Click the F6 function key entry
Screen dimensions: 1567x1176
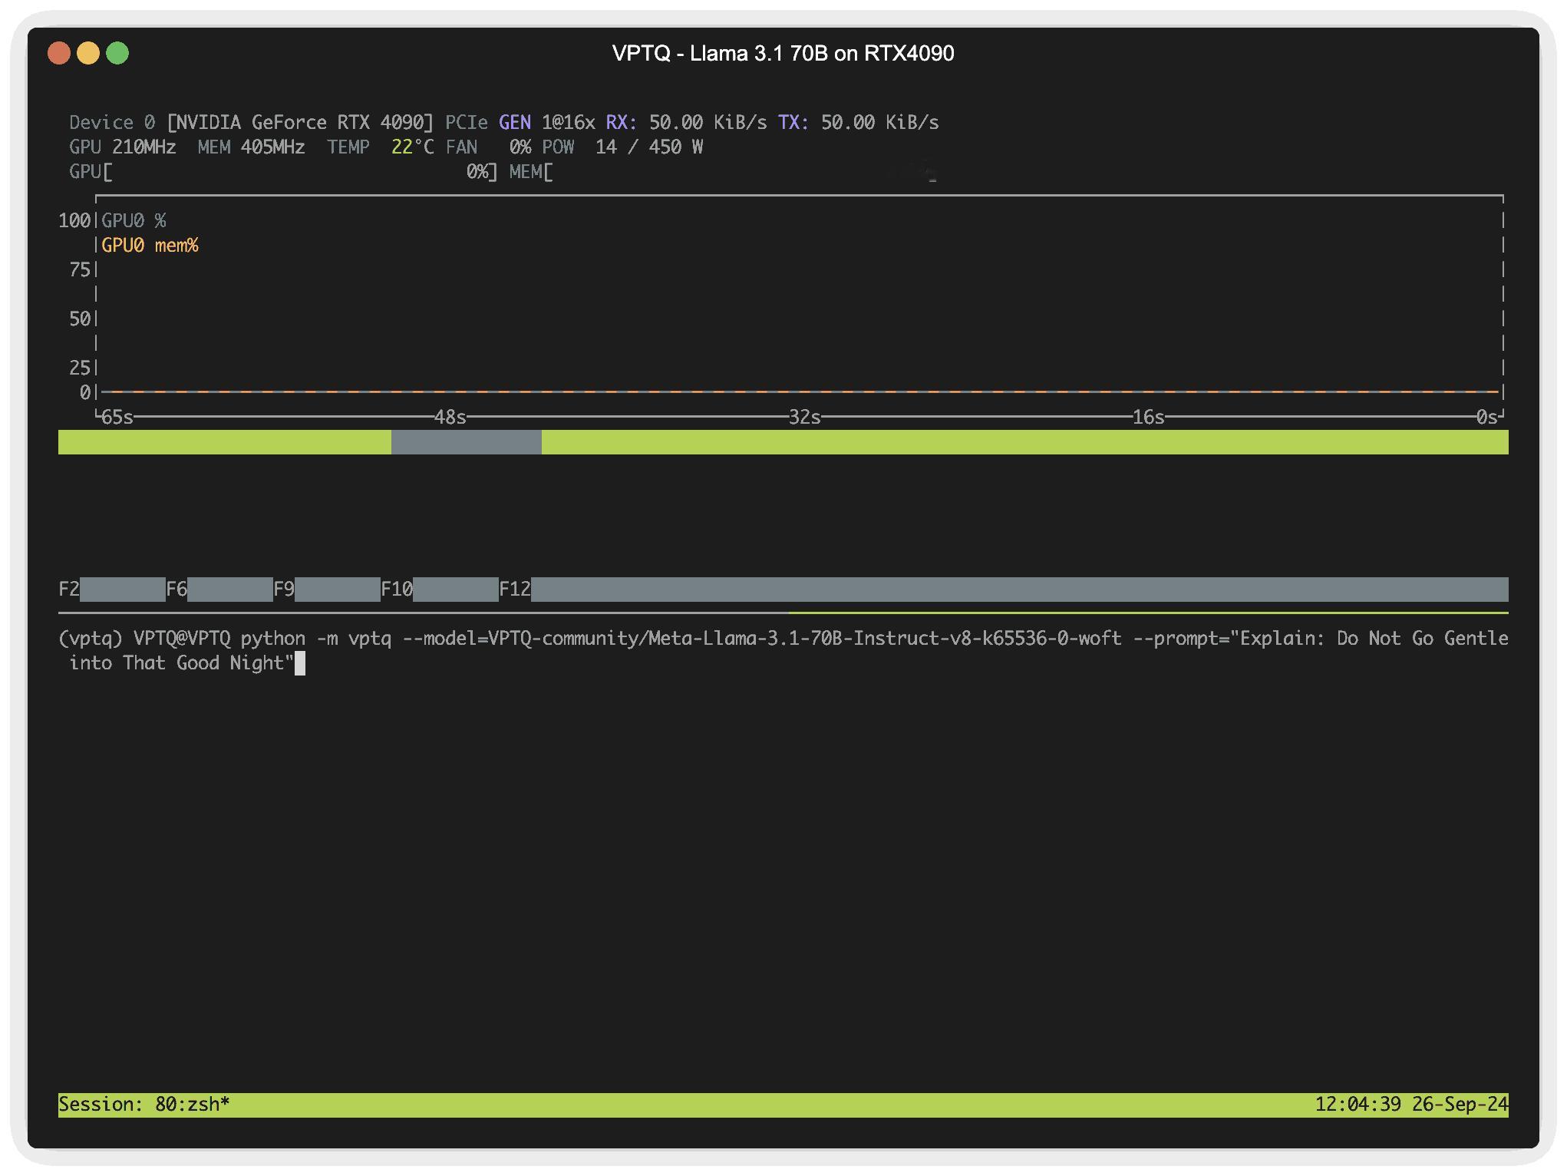click(x=219, y=590)
